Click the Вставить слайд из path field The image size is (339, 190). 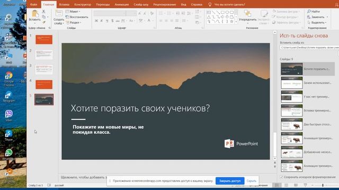click(309, 47)
